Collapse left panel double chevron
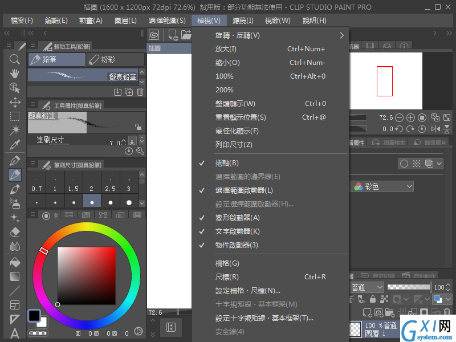This screenshot has width=456, height=342. (7, 33)
